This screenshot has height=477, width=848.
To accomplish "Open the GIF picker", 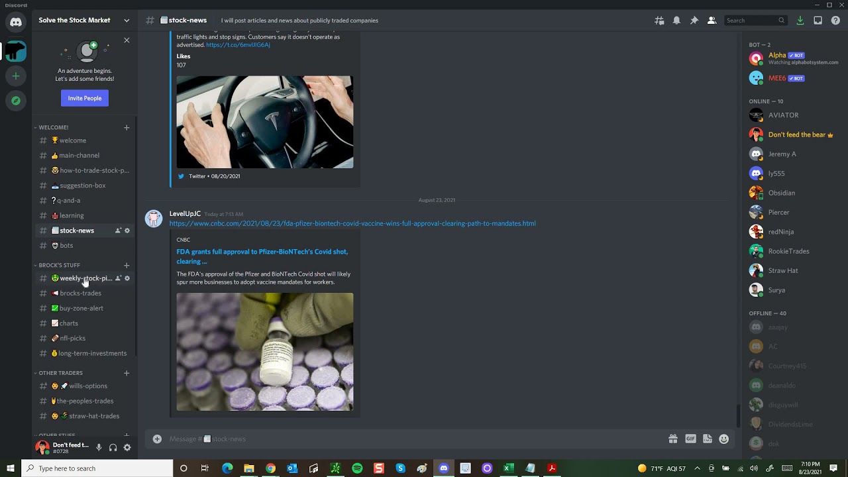I will (690, 439).
